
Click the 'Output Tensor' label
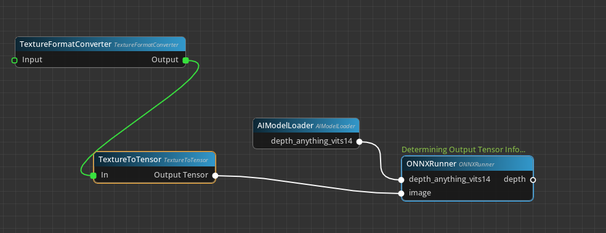pos(181,175)
